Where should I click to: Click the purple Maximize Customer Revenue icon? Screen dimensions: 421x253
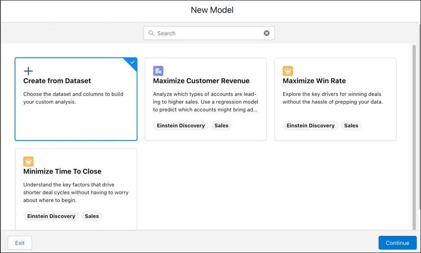pos(158,71)
